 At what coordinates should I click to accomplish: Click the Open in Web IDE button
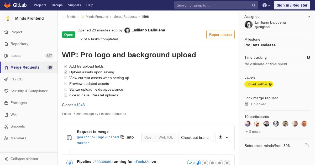(x=159, y=137)
